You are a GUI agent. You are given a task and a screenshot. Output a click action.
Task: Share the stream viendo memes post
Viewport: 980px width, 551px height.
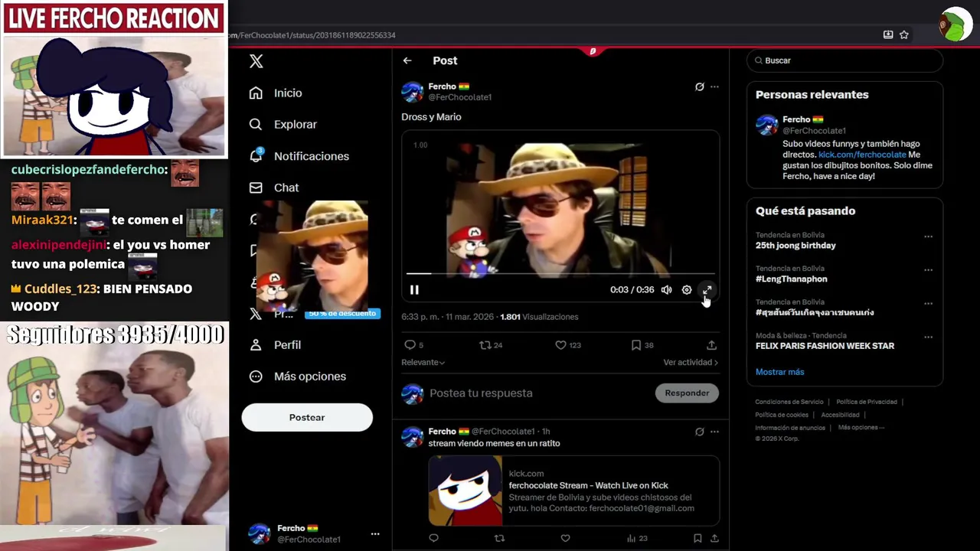(714, 539)
